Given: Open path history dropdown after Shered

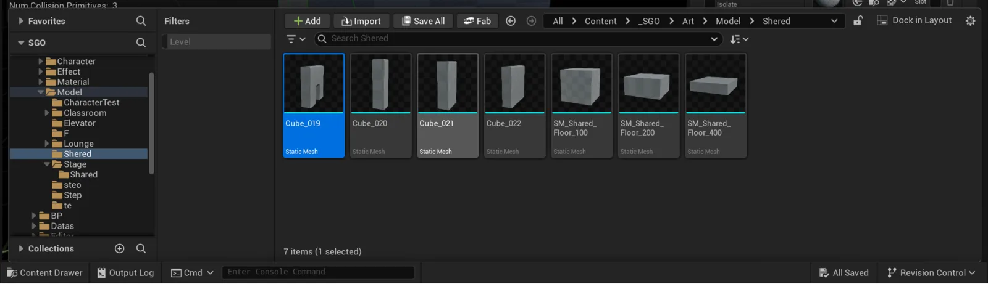Looking at the screenshot, I should (x=834, y=21).
